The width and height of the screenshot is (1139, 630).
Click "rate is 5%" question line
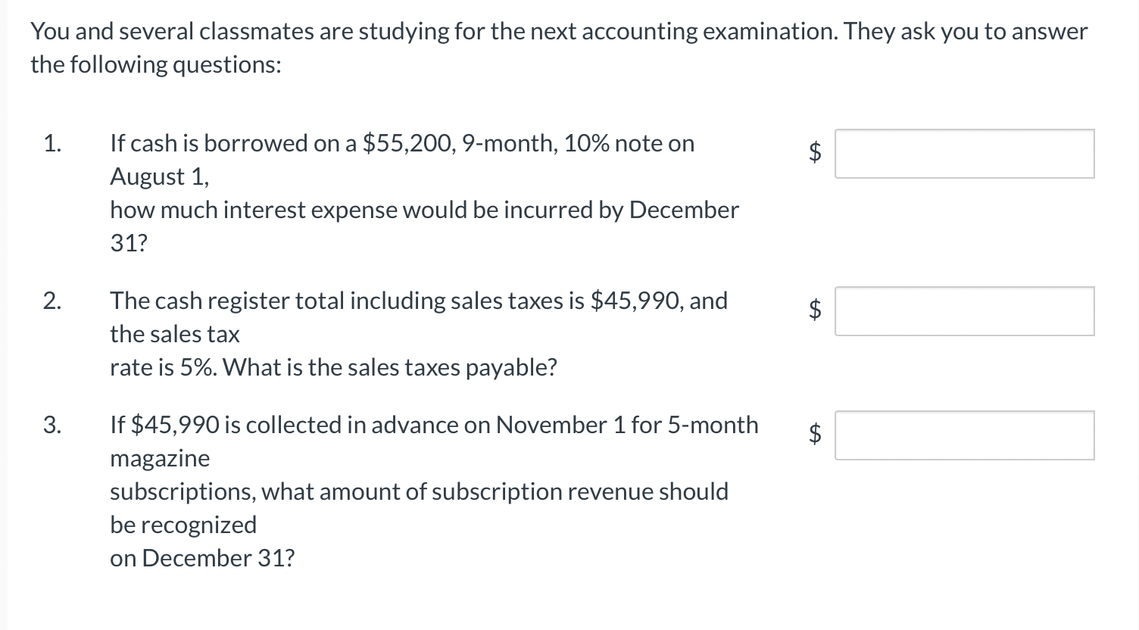(333, 367)
